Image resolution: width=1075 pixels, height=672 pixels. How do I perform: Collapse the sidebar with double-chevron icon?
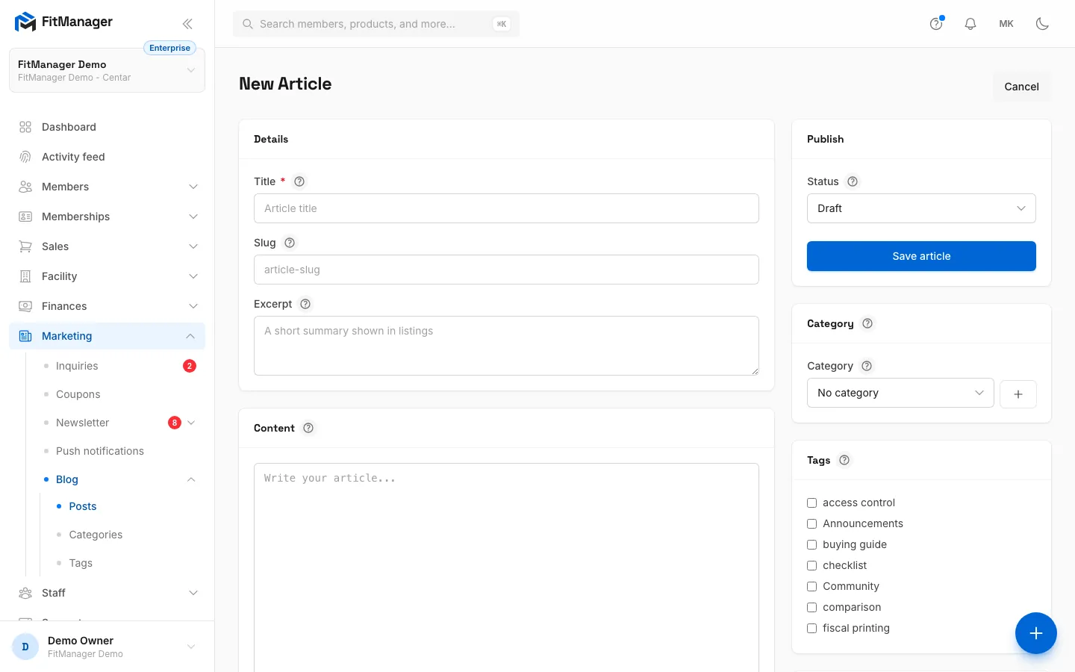pos(187,24)
